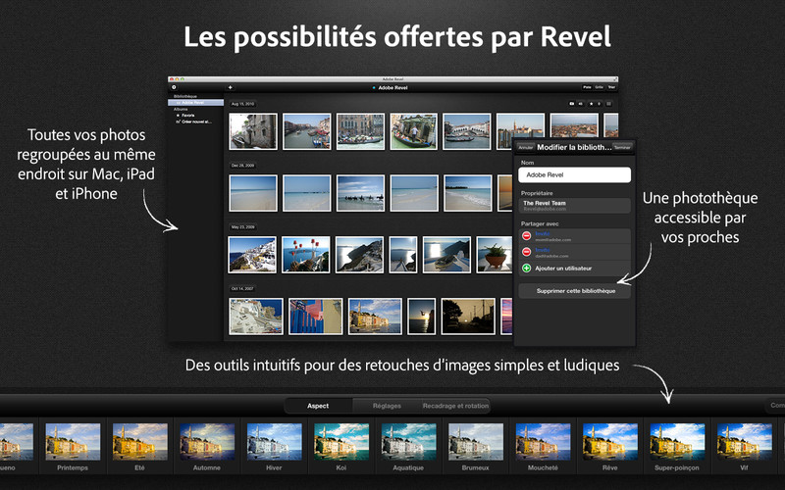Select the Favoris album star in the sidebar

click(x=179, y=116)
